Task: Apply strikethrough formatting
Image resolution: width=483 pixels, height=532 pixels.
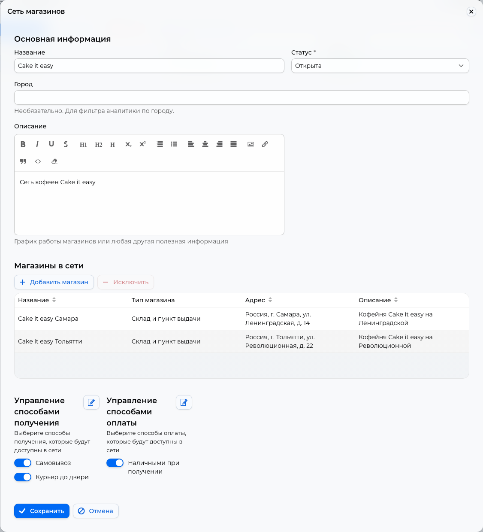Action: [66, 144]
